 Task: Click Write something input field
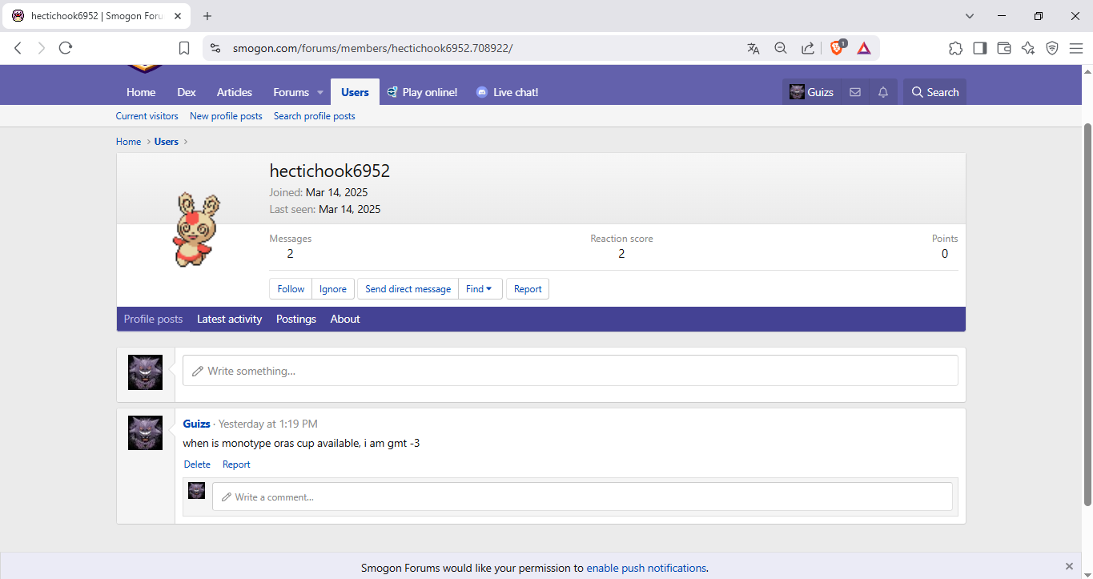point(570,371)
